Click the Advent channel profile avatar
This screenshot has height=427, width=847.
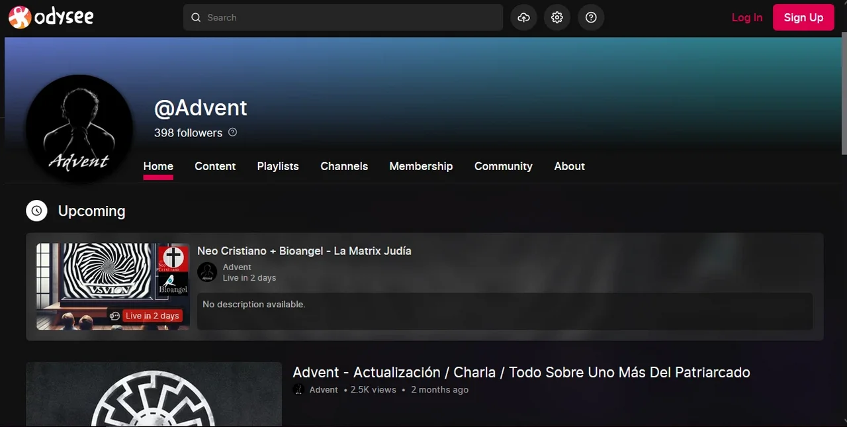[x=79, y=128]
